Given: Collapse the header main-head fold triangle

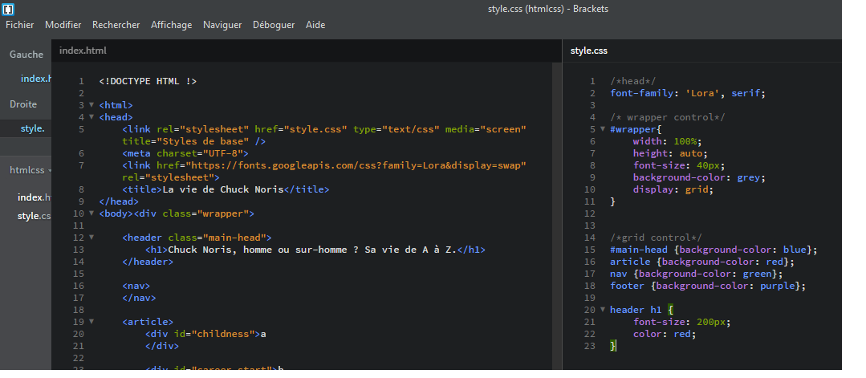Looking at the screenshot, I should [x=91, y=237].
